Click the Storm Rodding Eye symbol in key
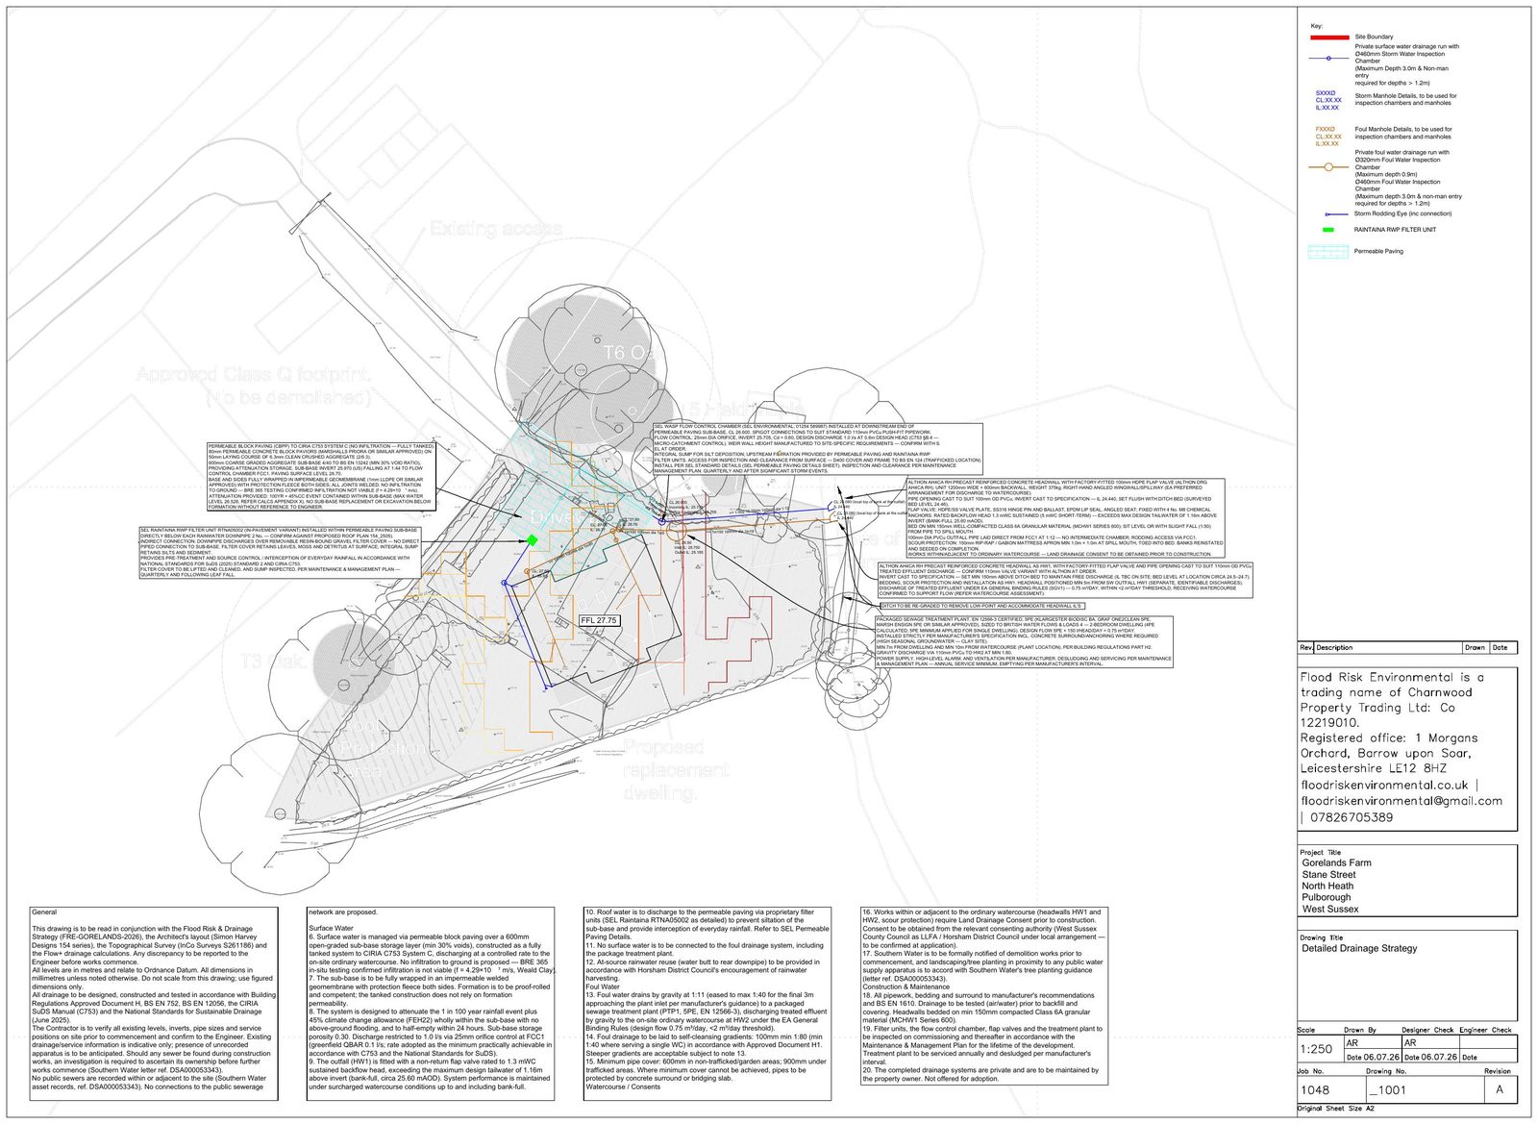This screenshot has height=1124, width=1538. click(1334, 214)
